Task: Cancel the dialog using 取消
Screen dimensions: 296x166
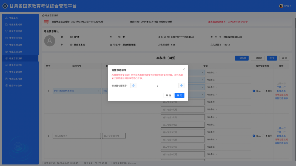Action: pos(168,95)
